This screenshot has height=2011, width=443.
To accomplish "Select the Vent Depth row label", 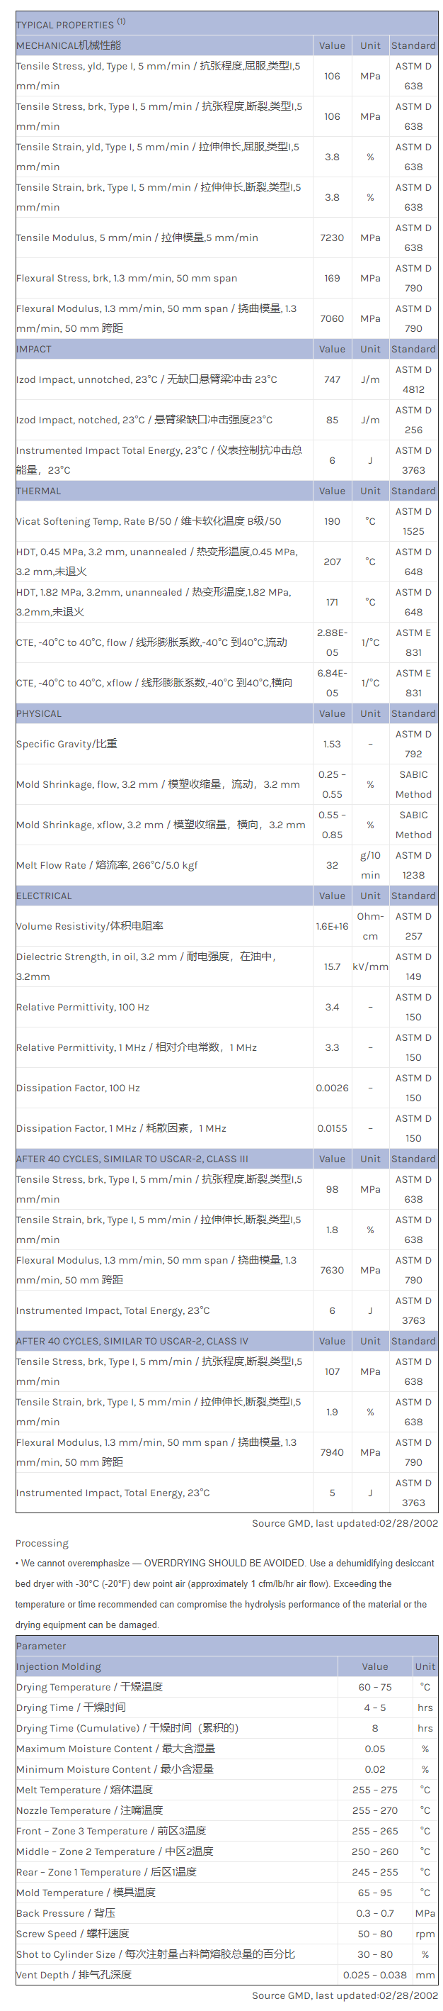I will [x=74, y=1974].
